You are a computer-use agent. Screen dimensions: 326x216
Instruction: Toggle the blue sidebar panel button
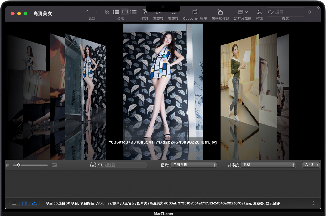24,203
